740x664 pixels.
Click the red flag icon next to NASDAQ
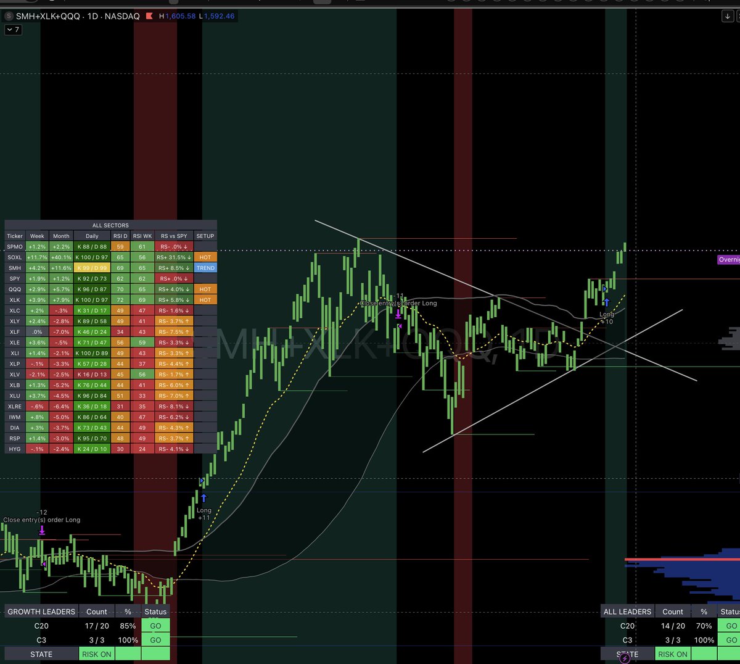coord(149,16)
